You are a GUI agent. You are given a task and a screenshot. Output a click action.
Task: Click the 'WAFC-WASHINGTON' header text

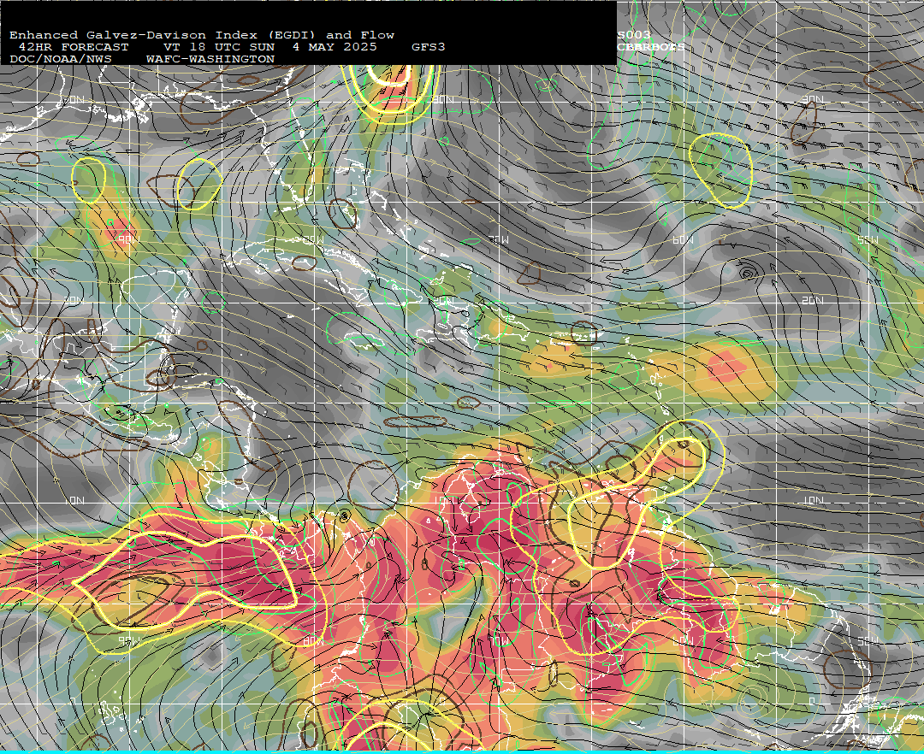210,60
